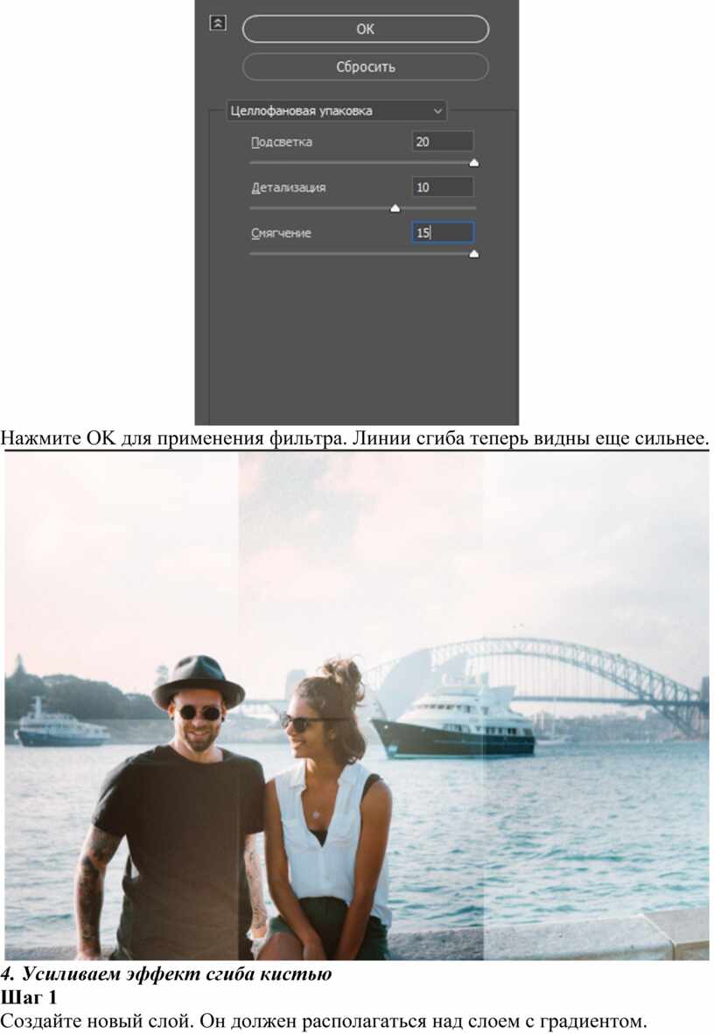This screenshot has width=714, height=1034.
Task: Click the OK button to apply the filter
Action: pyautogui.click(x=365, y=29)
